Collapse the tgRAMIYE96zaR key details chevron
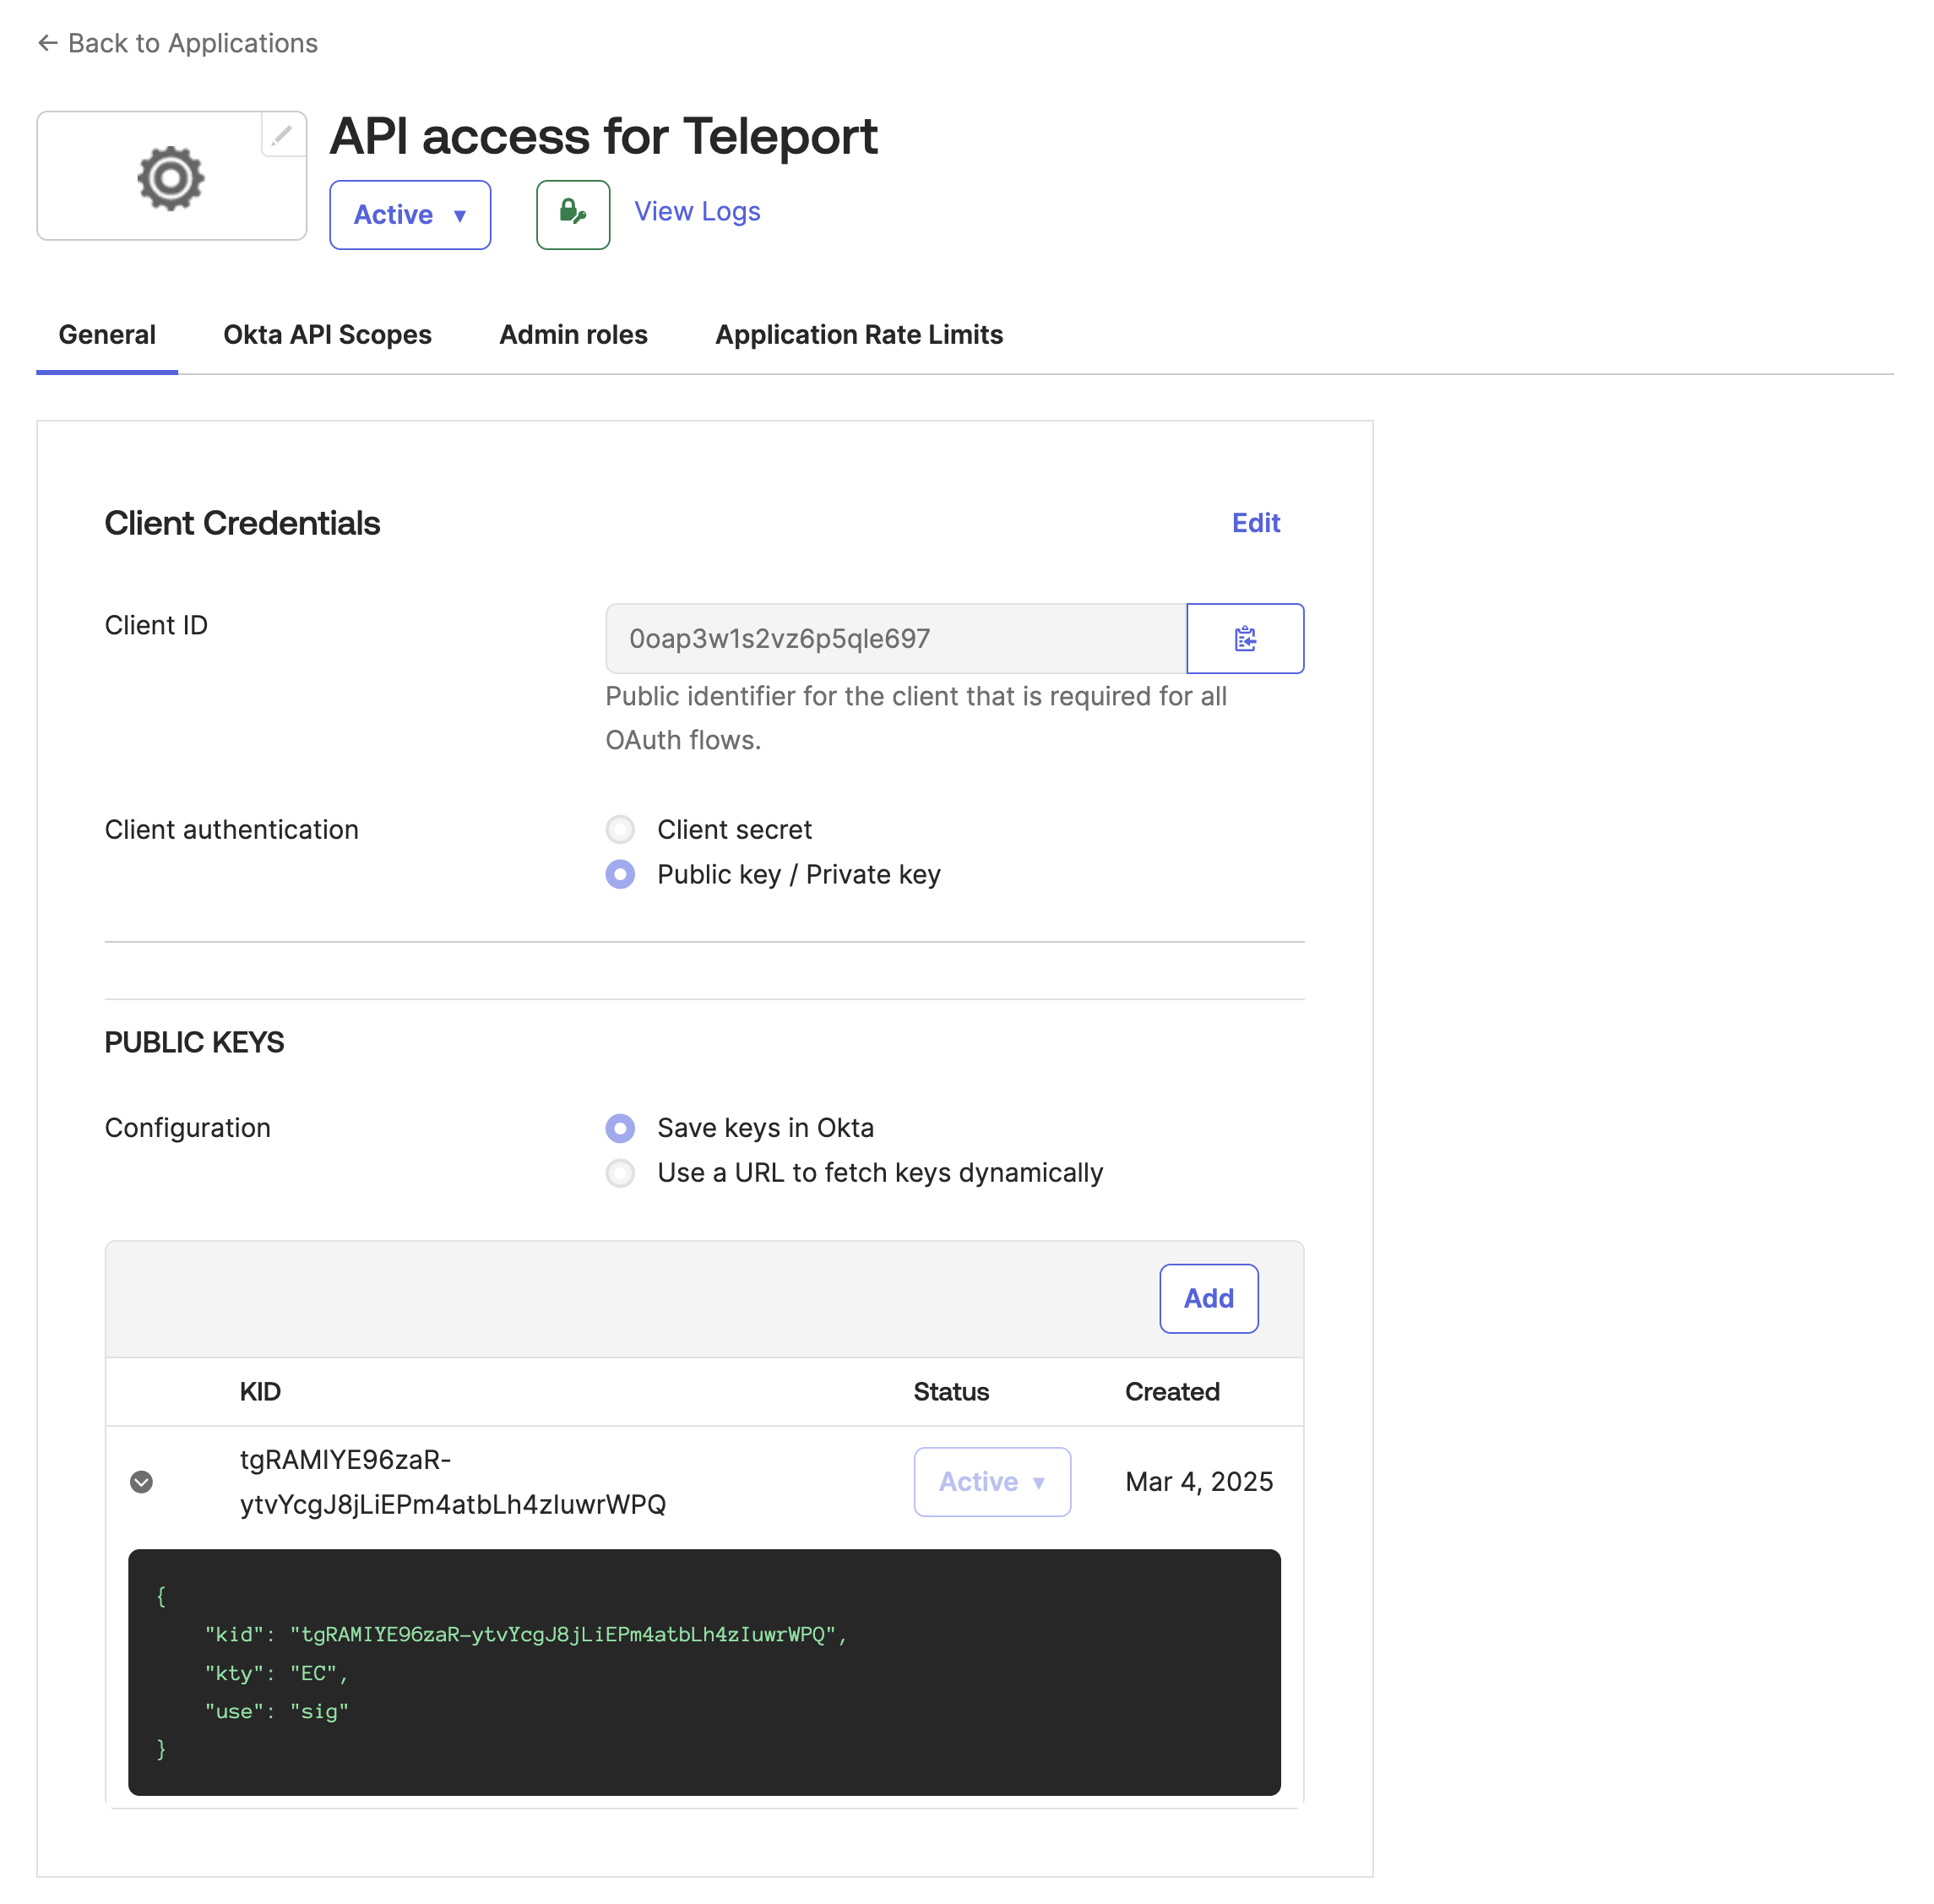The image size is (1934, 1904). [141, 1482]
